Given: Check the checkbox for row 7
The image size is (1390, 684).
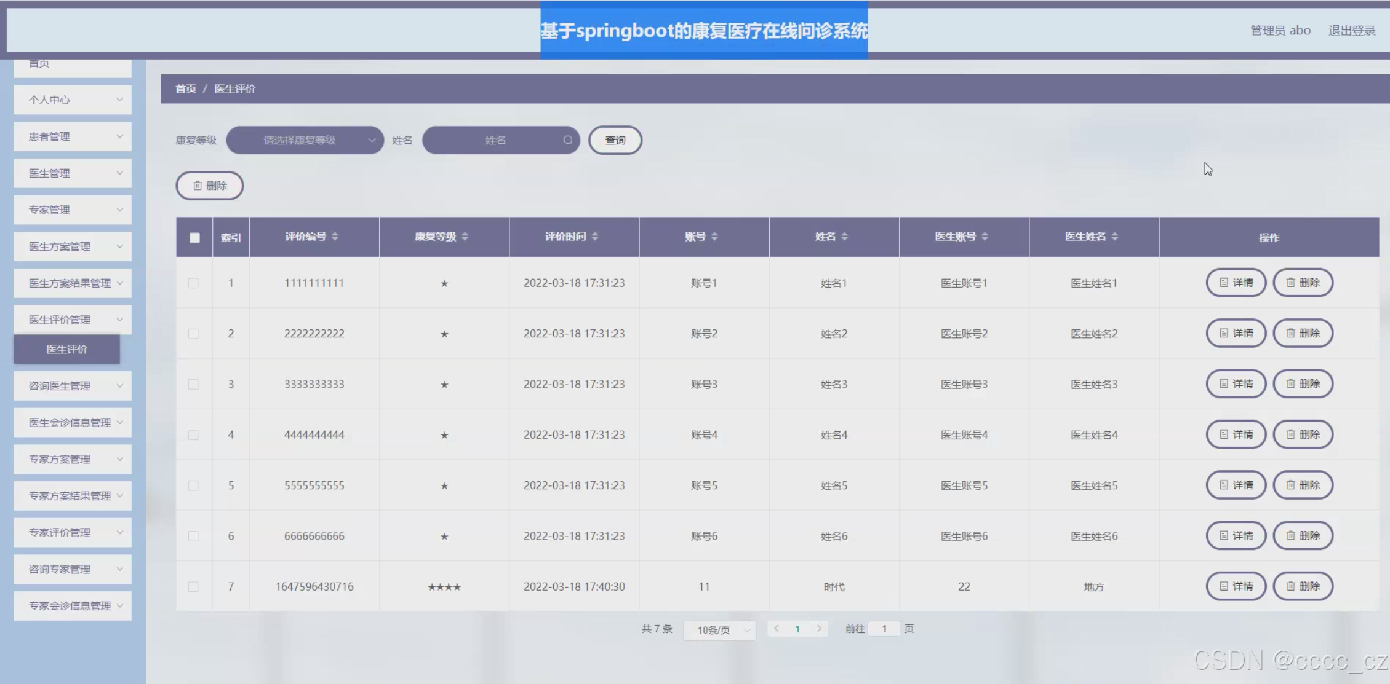Looking at the screenshot, I should pyautogui.click(x=193, y=587).
